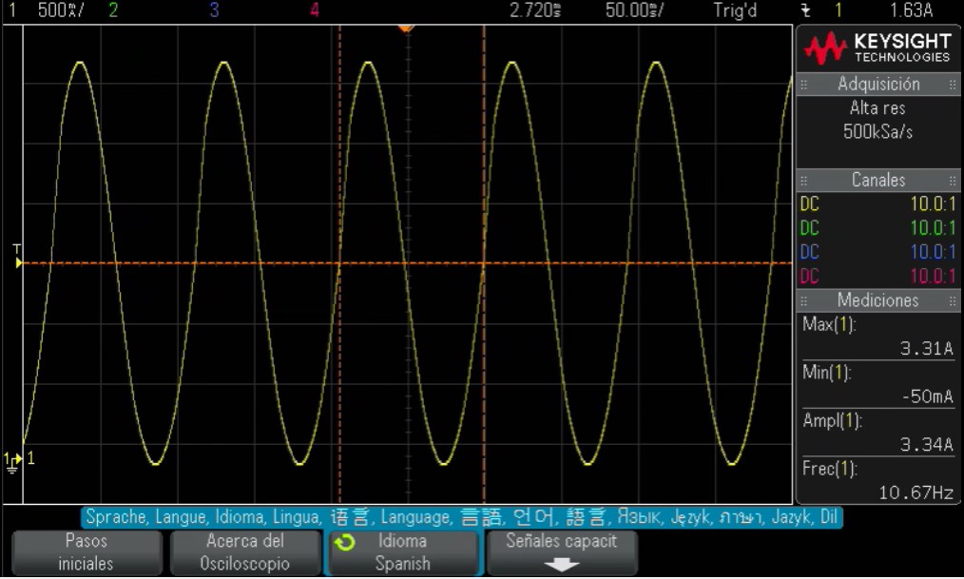Click the channel 1 ground reference marker
964x579 pixels.
coord(13,462)
